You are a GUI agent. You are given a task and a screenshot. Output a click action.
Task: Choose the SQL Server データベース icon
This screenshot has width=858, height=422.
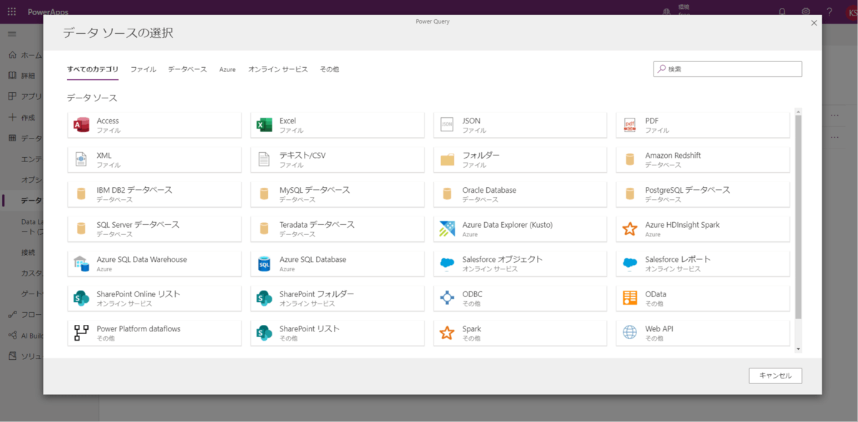coord(82,228)
